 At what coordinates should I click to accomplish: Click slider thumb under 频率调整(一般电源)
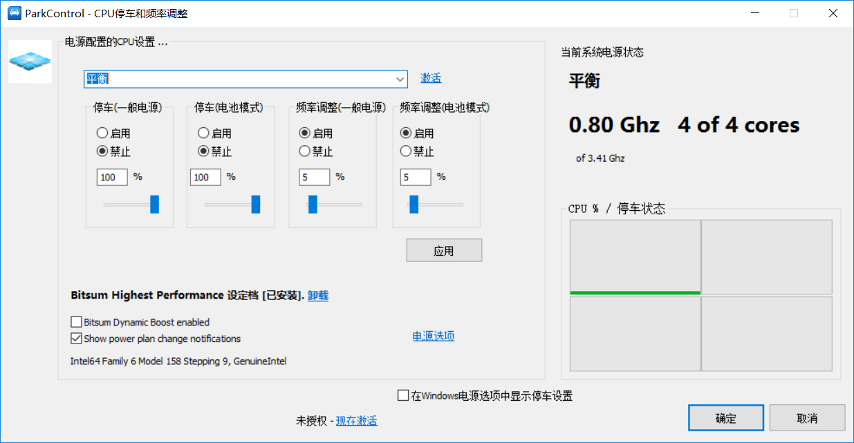point(313,204)
